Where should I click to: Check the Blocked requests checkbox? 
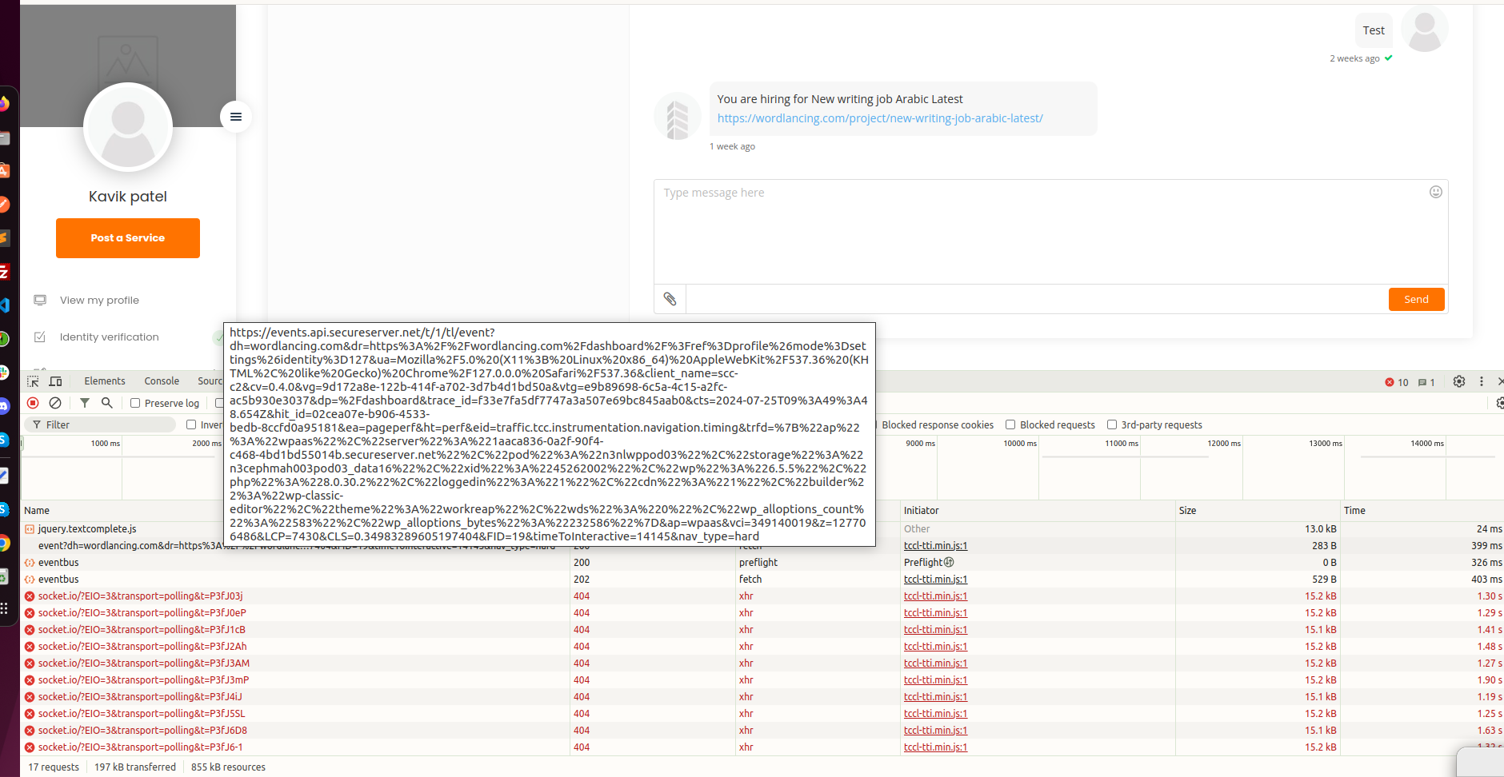1010,424
